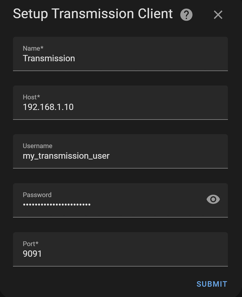Select the Setup Transmission Client title text
The height and width of the screenshot is (297, 242).
tap(93, 14)
